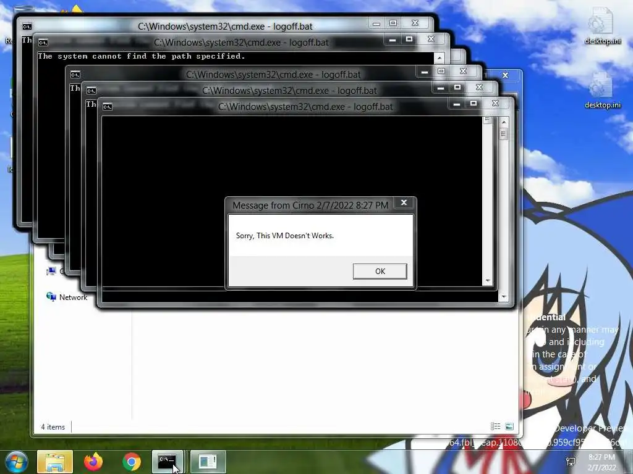Open File Explorer from the taskbar

tap(55, 462)
